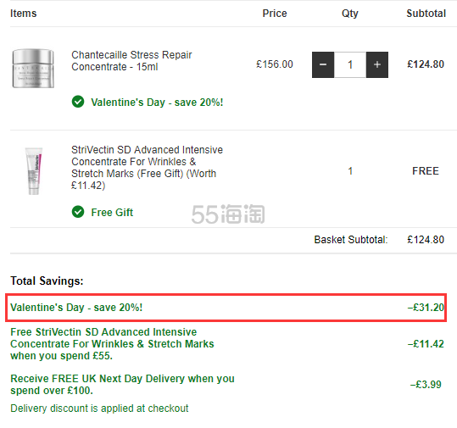Image resolution: width=457 pixels, height=428 pixels.
Task: Click the Items column header
Action: (24, 14)
